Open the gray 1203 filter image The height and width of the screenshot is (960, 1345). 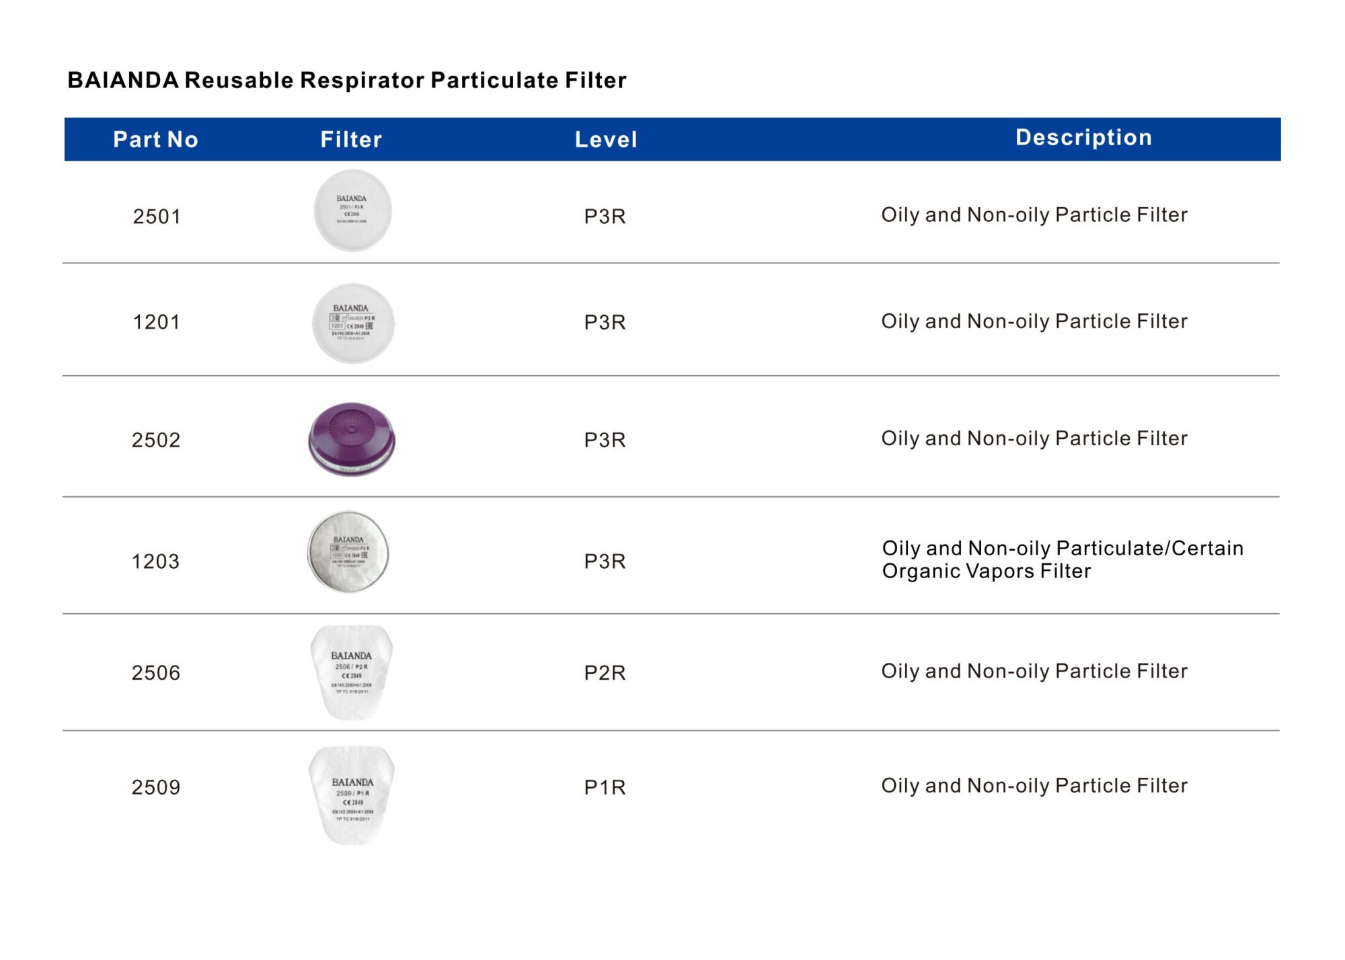[348, 552]
